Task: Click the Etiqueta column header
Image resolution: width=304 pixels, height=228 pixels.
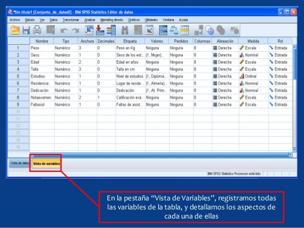Action: coord(130,41)
